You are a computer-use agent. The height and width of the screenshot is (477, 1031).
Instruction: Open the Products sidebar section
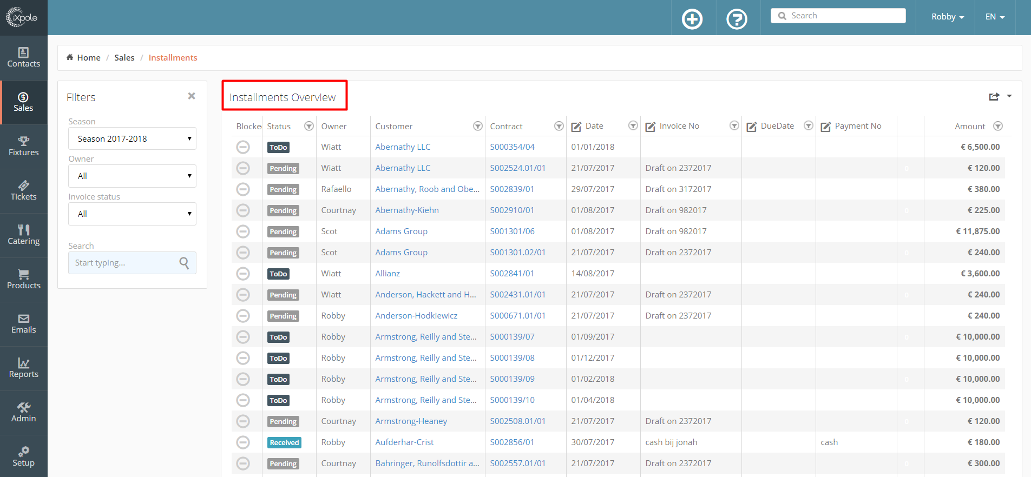(x=23, y=280)
